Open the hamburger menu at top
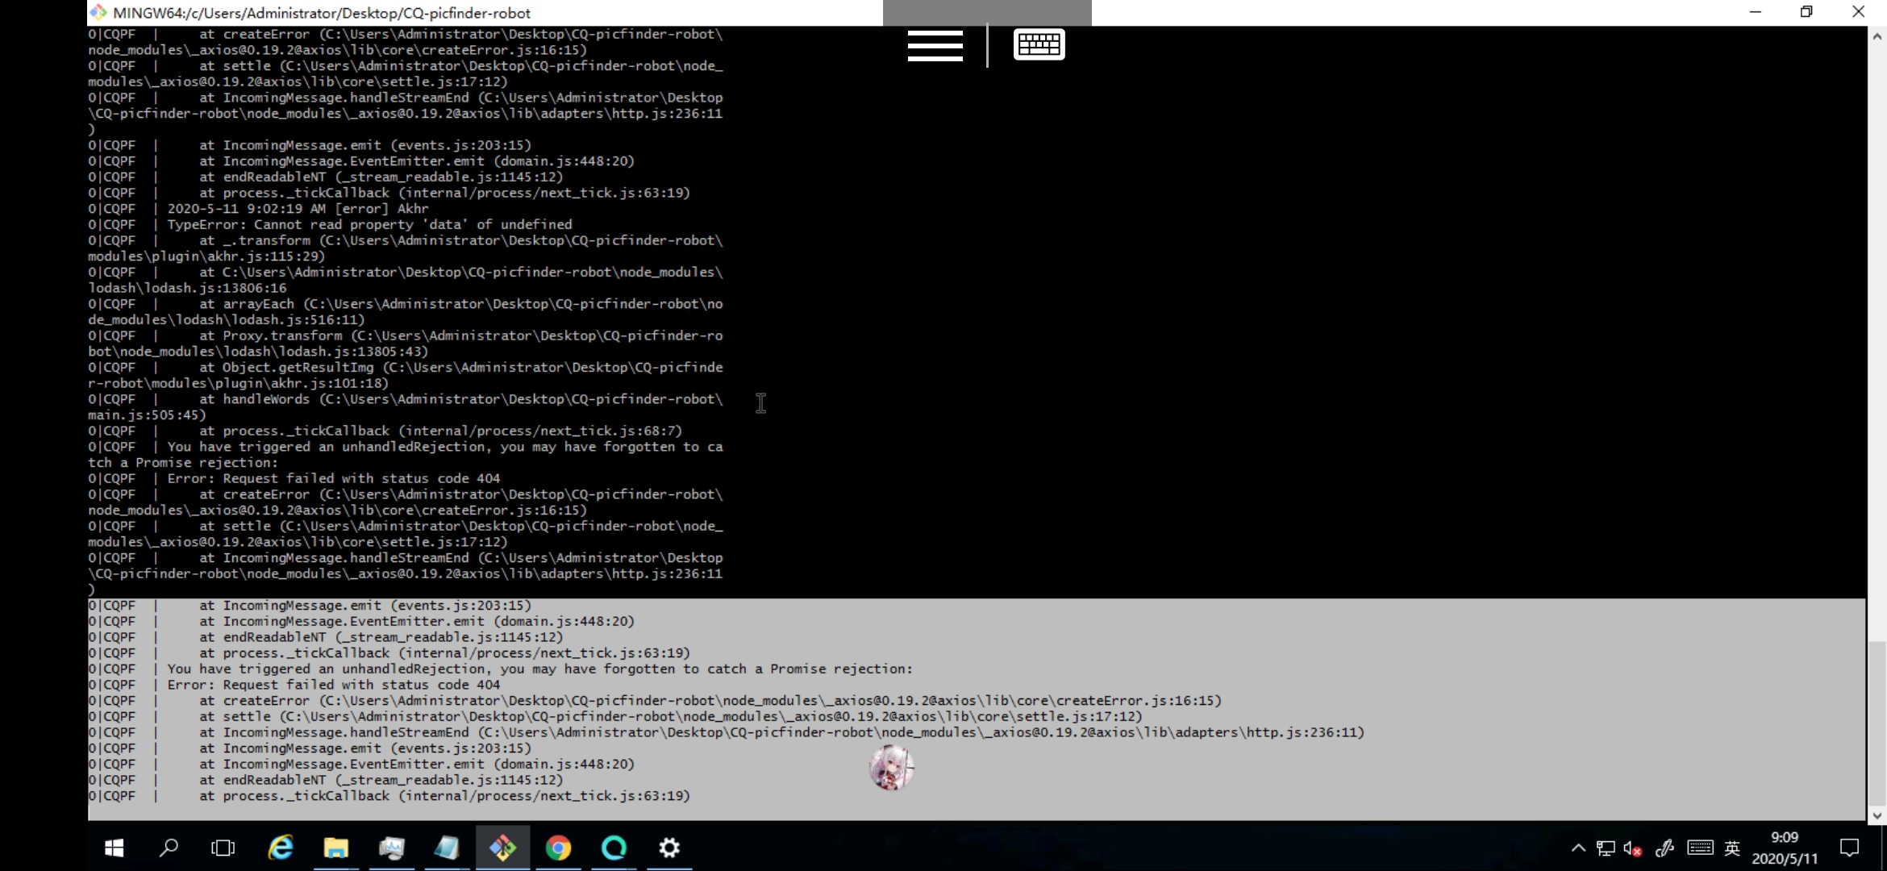 coord(935,46)
